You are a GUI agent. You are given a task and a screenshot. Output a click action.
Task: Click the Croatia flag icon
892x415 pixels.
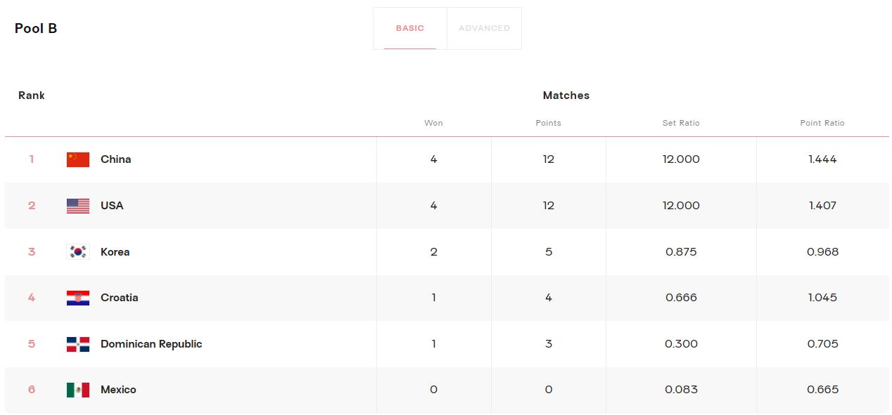click(x=78, y=298)
